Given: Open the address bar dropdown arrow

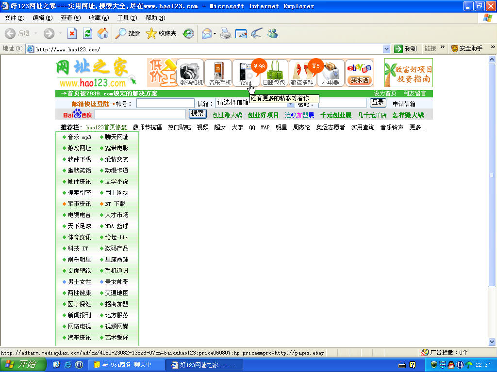Looking at the screenshot, I should click(386, 49).
